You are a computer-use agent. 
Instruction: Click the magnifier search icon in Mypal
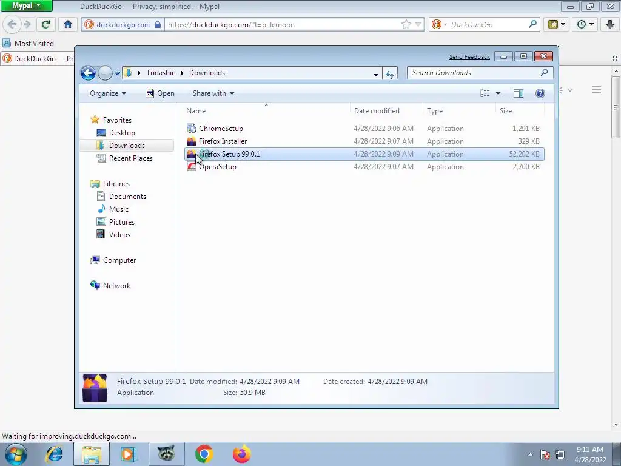coord(532,24)
